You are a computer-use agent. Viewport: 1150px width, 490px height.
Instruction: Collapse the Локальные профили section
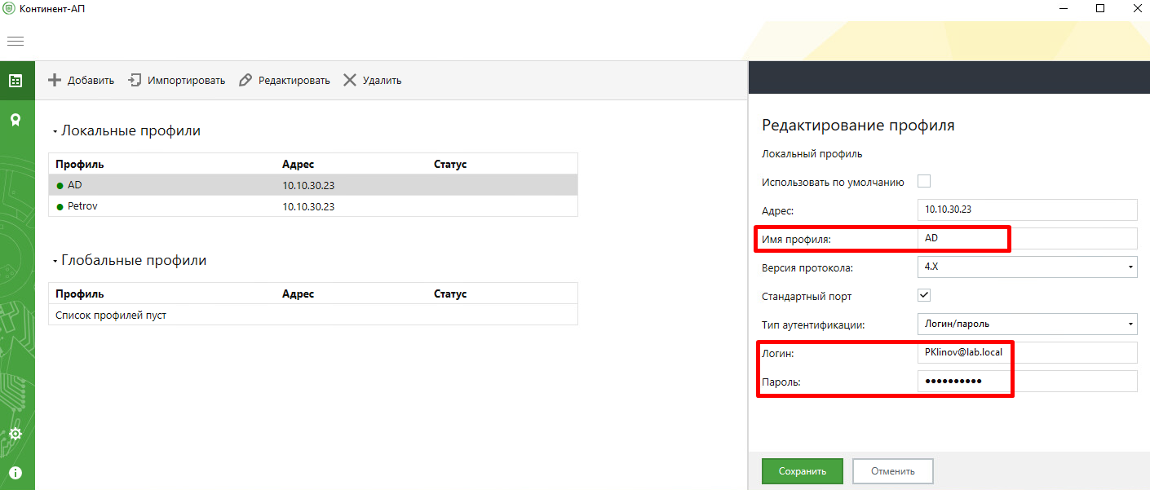[x=55, y=130]
